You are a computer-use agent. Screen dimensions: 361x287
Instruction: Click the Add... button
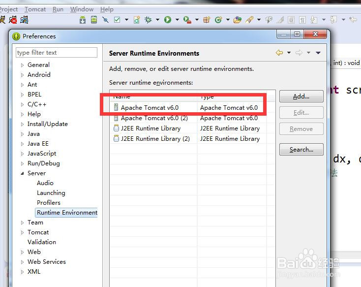tap(301, 96)
